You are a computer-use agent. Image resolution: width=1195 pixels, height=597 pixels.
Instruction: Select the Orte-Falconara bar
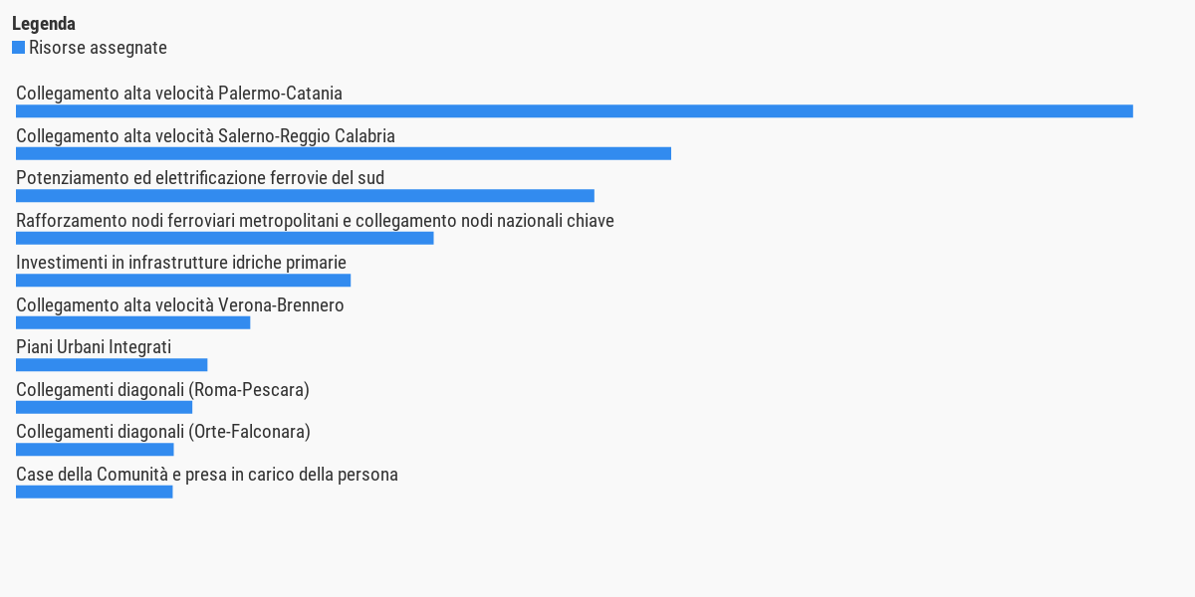click(95, 450)
